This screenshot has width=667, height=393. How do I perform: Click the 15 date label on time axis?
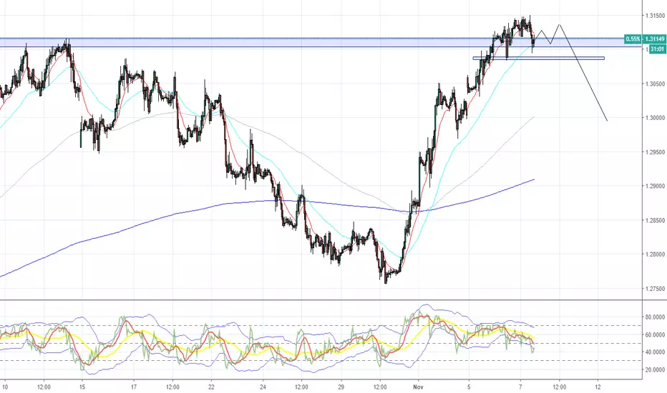tap(82, 387)
